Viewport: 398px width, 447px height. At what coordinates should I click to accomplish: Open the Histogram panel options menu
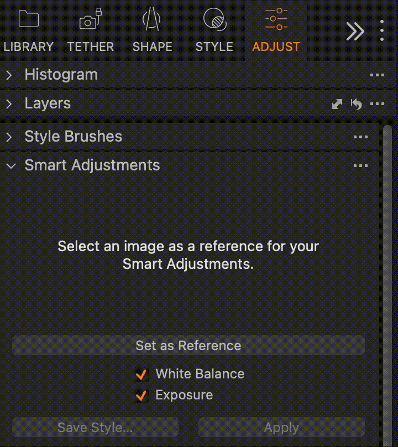(x=377, y=75)
